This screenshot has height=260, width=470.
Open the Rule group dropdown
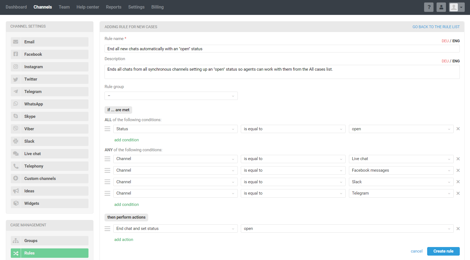point(171,96)
